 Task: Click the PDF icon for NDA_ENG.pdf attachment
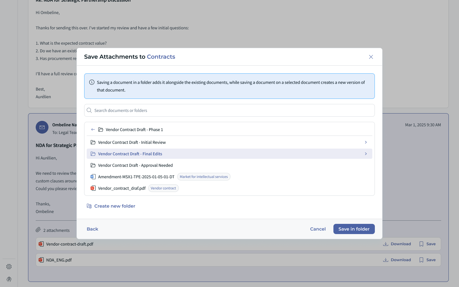click(41, 260)
